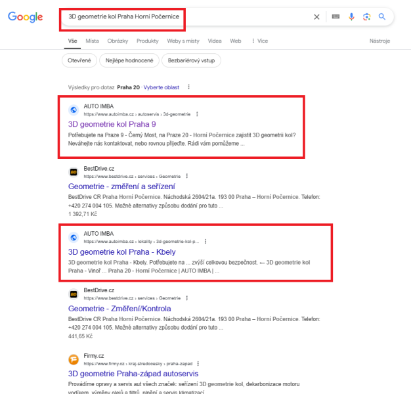Screen dimensions: 411x394
Task: Open Firmy.cz orange favicon
Action: [74, 359]
